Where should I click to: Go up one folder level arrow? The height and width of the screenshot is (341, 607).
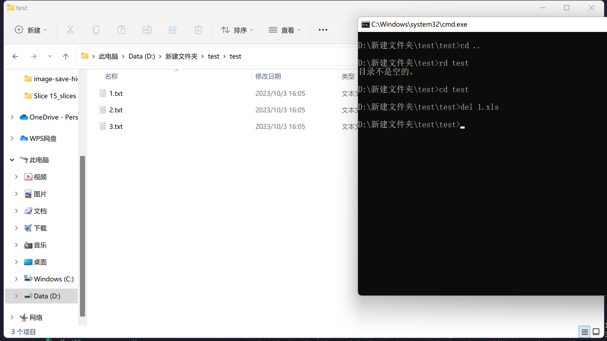[66, 56]
